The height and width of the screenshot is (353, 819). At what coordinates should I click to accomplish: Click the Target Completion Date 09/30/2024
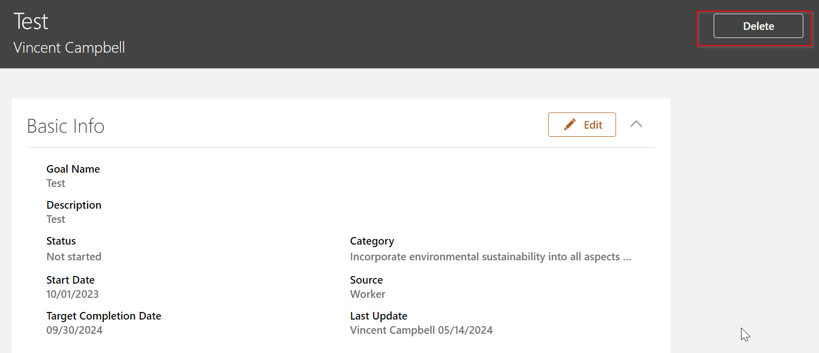click(74, 330)
